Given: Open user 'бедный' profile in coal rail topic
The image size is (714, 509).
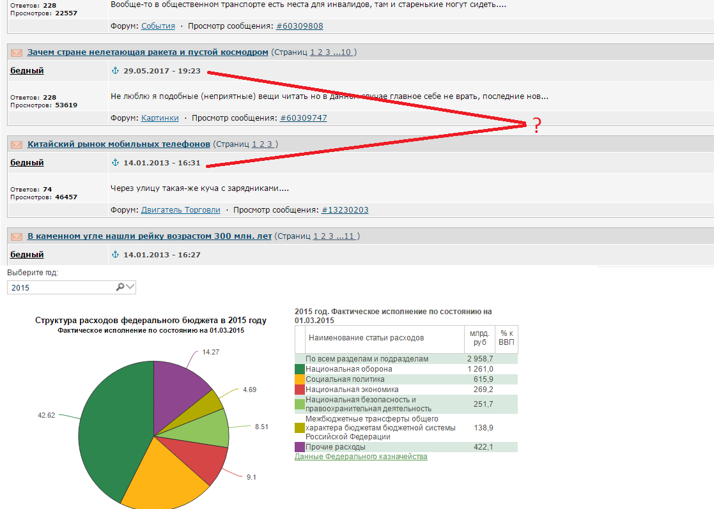Looking at the screenshot, I should click(x=27, y=254).
